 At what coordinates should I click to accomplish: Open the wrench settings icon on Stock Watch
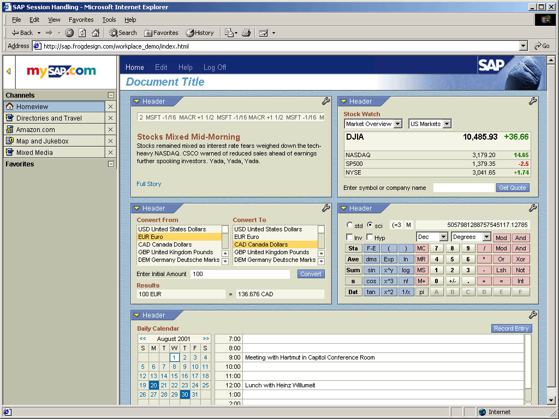(x=533, y=101)
